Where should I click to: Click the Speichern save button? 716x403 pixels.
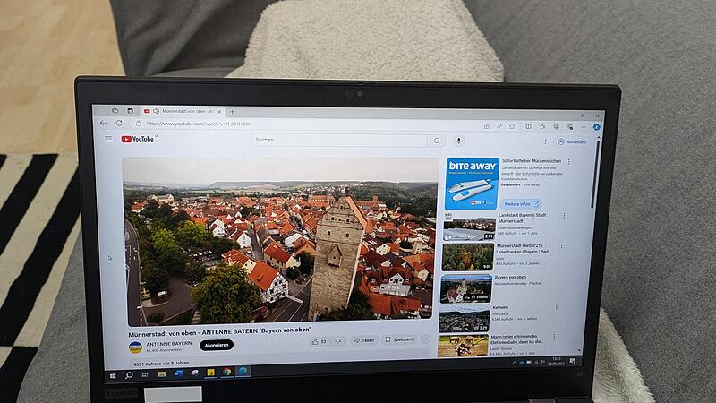coord(399,339)
